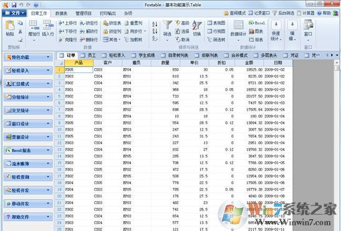The width and height of the screenshot is (341, 231).
Task: Toggle Lock Column (锁定列)
Action: click(x=112, y=31)
